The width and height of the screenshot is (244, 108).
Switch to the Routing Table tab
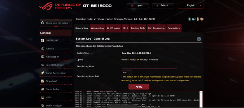138,28
